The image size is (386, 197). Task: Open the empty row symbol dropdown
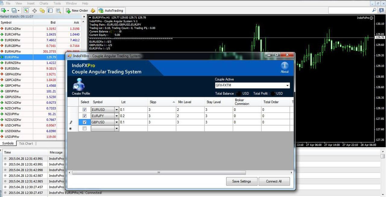click(116, 129)
